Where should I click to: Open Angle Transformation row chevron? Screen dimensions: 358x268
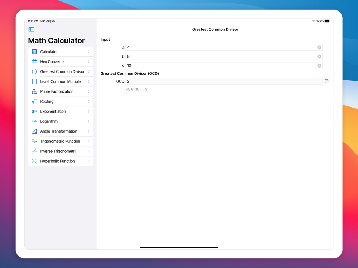[89, 131]
